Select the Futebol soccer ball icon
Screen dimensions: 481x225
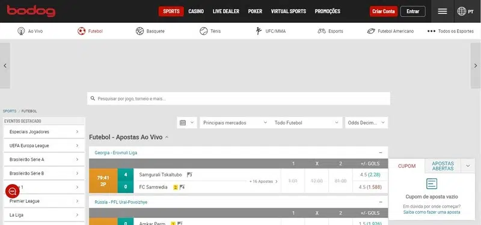click(81, 31)
